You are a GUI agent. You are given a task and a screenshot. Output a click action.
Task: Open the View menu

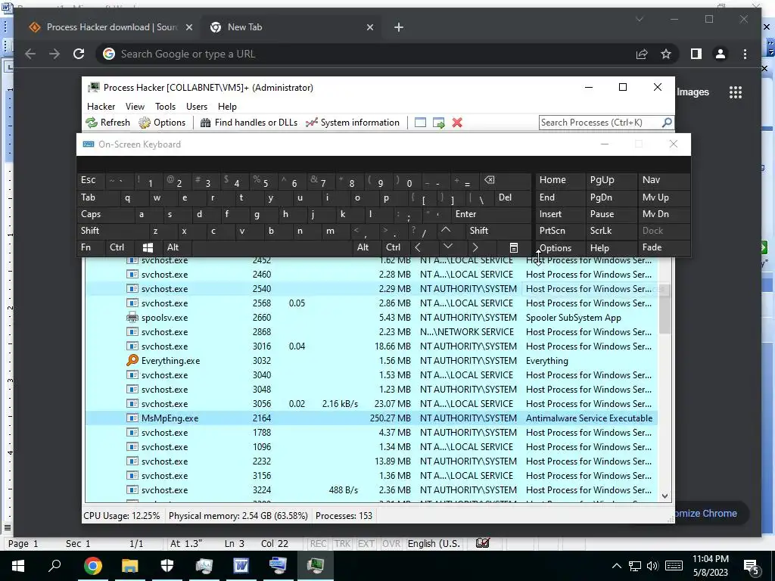(x=135, y=107)
